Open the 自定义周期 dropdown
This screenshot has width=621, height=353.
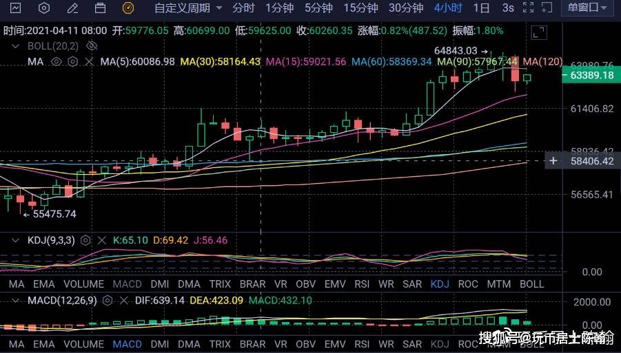click(x=188, y=8)
